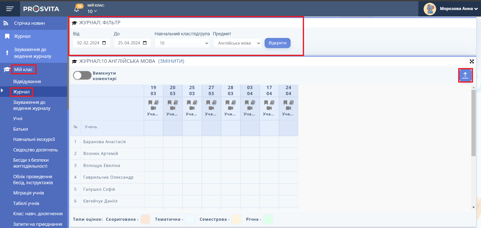
Task: Click the upload arrow export icon
Action: (465, 75)
